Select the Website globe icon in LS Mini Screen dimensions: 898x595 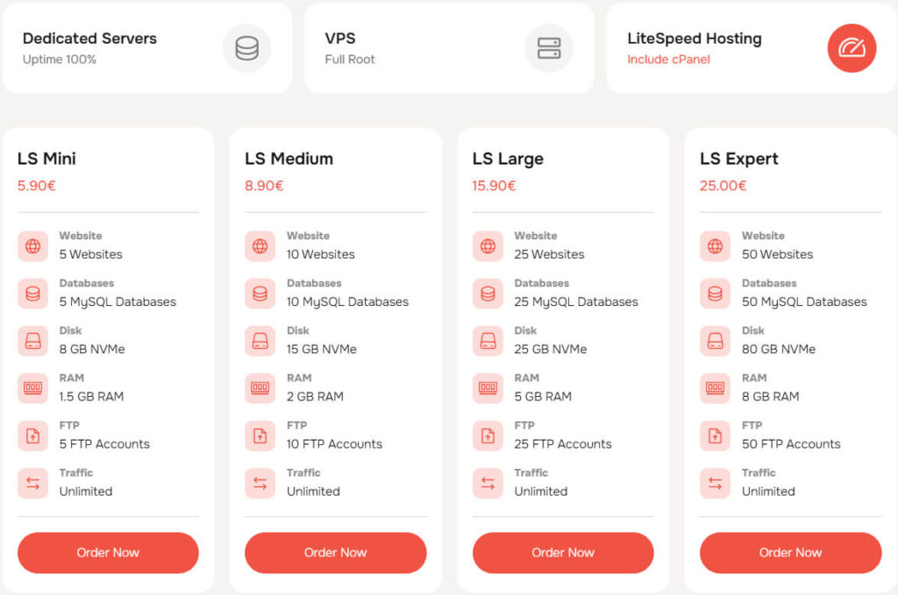(32, 246)
